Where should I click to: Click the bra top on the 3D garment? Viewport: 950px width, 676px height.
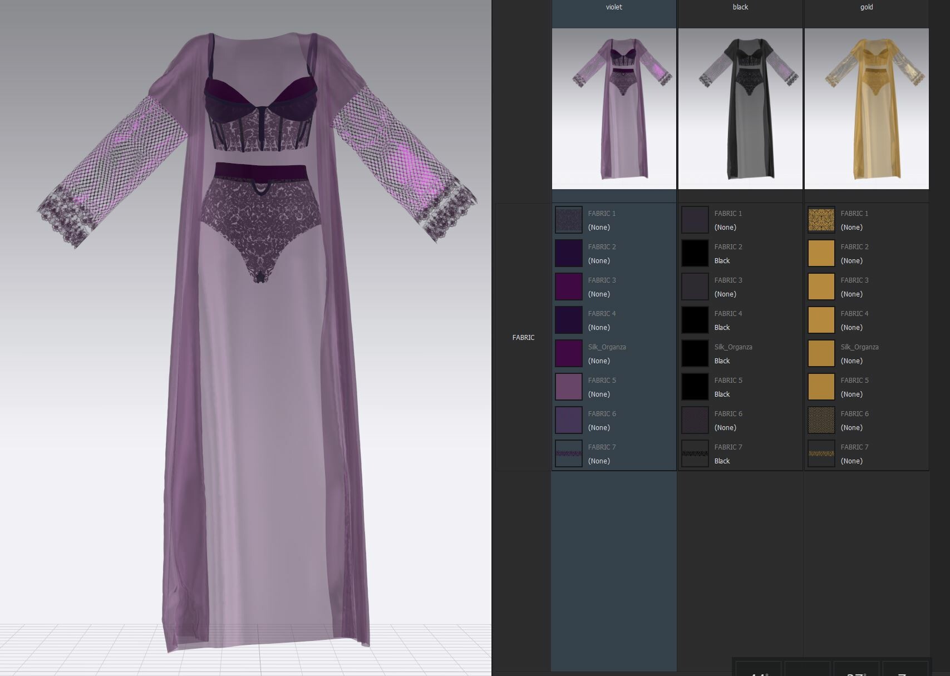[260, 114]
